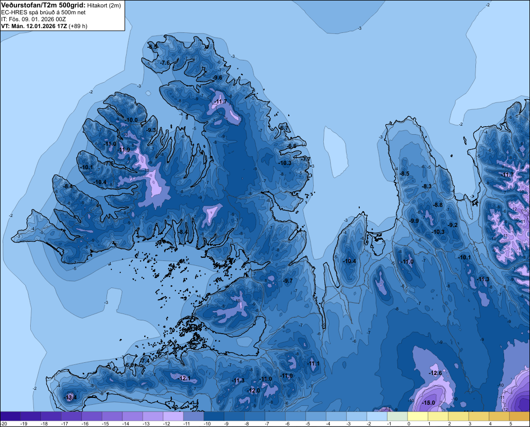Viewport: 530px width, 427px height.
Task: Click the legend label -15
Action: click(x=105, y=424)
